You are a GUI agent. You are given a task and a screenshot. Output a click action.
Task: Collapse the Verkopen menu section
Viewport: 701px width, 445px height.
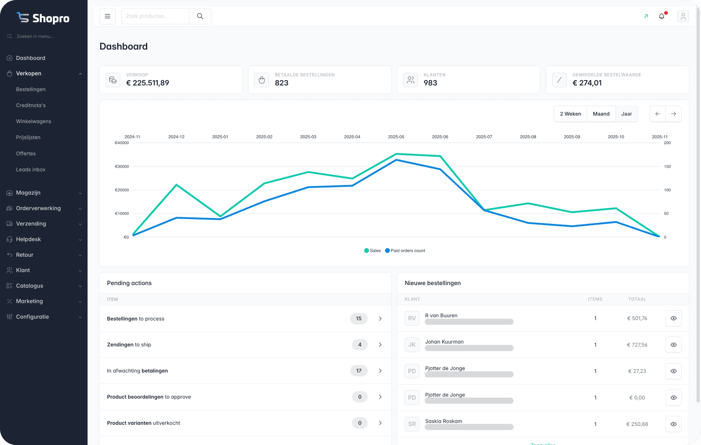[x=80, y=74]
